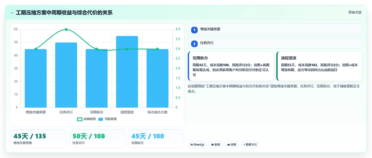Select list item 2 任务并行
Screen dimensions: 372x158
(x=275, y=43)
